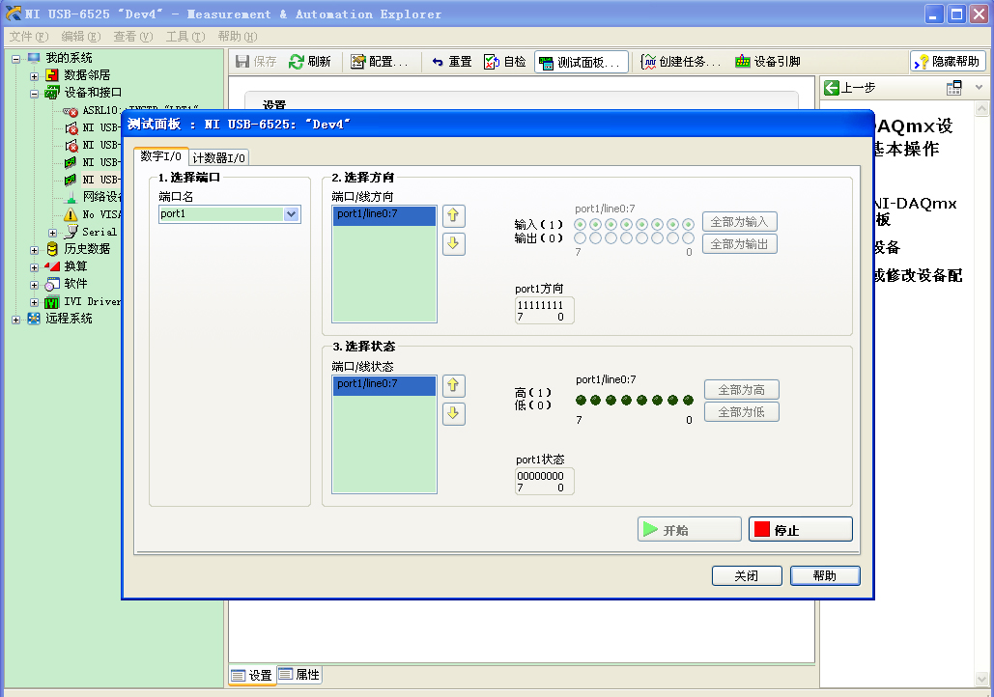This screenshot has height=697, width=994.
Task: Click 全部为输出 all output button
Action: pos(739,244)
